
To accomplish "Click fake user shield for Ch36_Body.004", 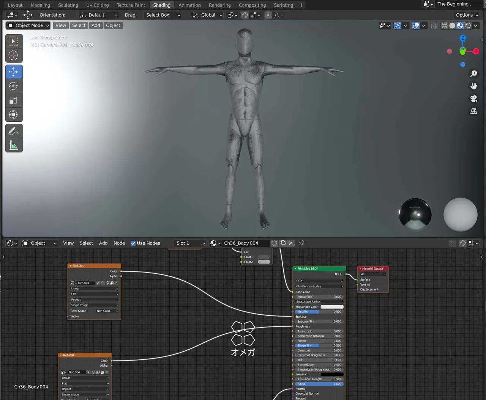I will click(x=275, y=243).
